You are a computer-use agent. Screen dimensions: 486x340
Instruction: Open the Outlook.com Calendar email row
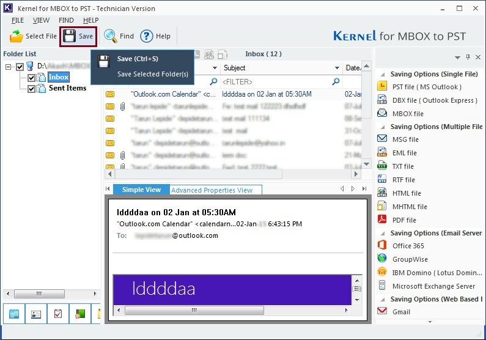tap(232, 94)
